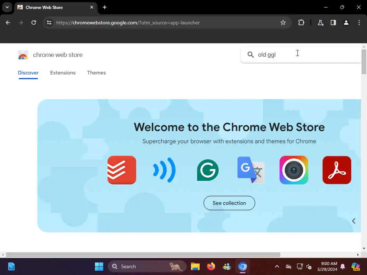Open Copilot preview from taskbar
The height and width of the screenshot is (275, 367).
(x=356, y=266)
